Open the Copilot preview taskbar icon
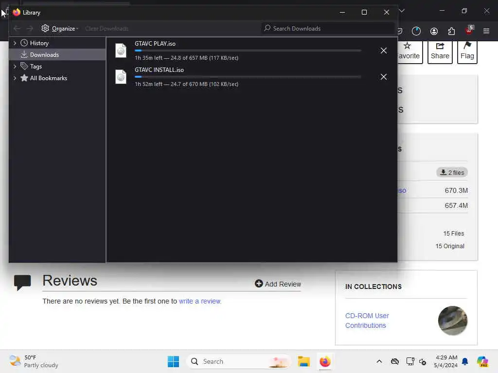Image resolution: width=498 pixels, height=373 pixels. point(482,361)
